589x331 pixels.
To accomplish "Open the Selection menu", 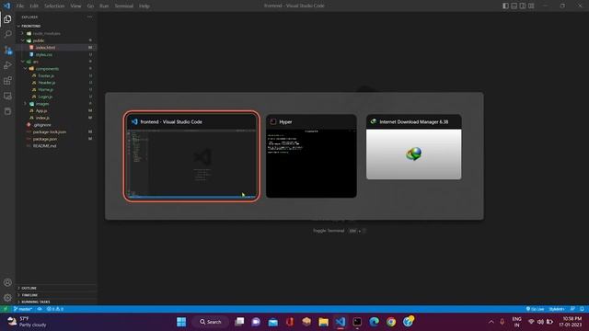I will coord(54,6).
